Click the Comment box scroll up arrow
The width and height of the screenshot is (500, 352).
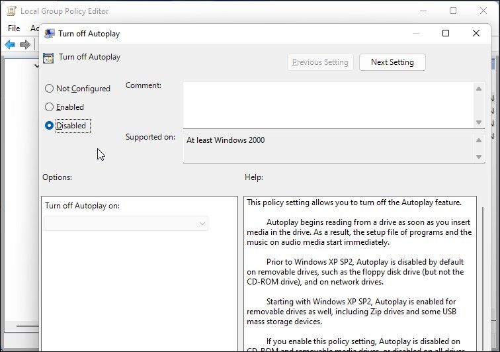479,89
